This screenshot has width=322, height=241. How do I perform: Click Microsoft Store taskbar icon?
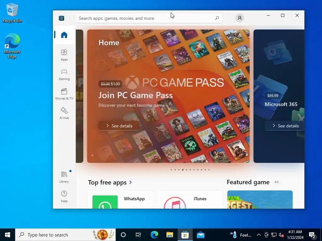[185, 235]
